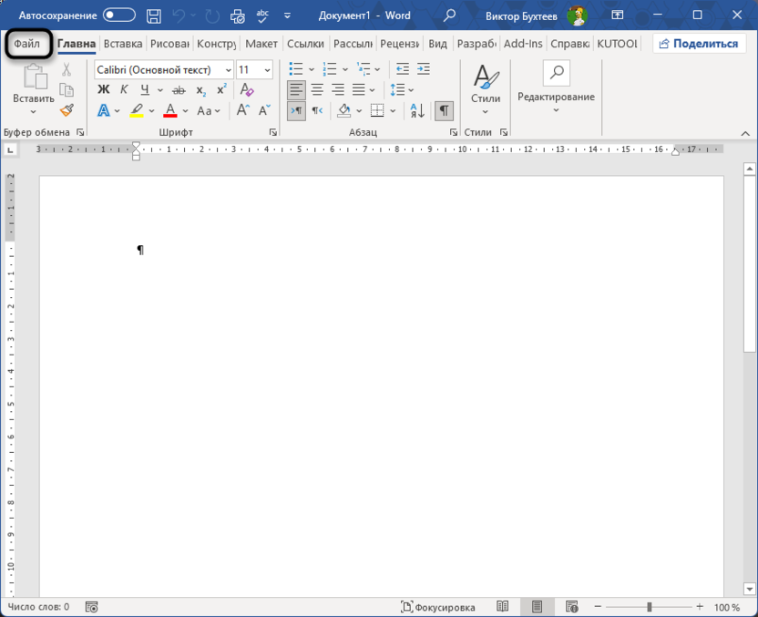Open search with the magnifier in title bar
This screenshot has width=758, height=617.
point(449,15)
